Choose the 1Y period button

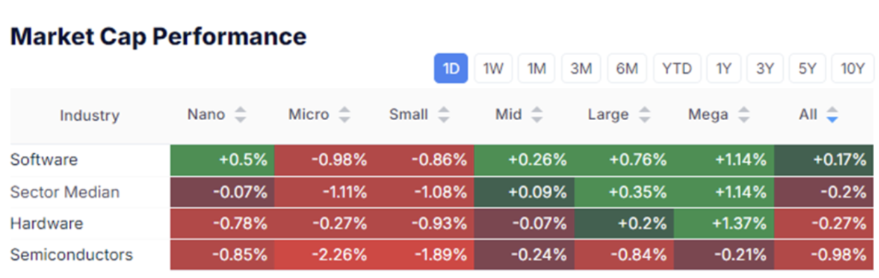coord(724,69)
